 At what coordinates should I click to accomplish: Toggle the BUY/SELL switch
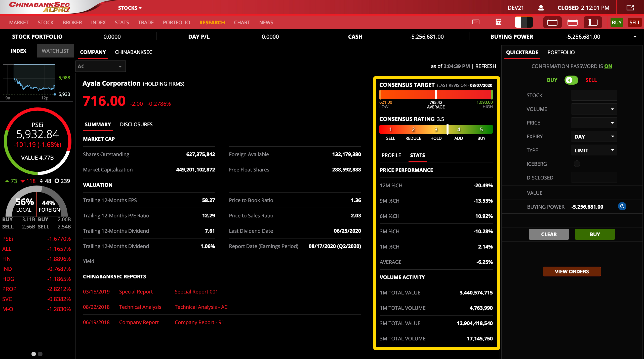coord(571,80)
